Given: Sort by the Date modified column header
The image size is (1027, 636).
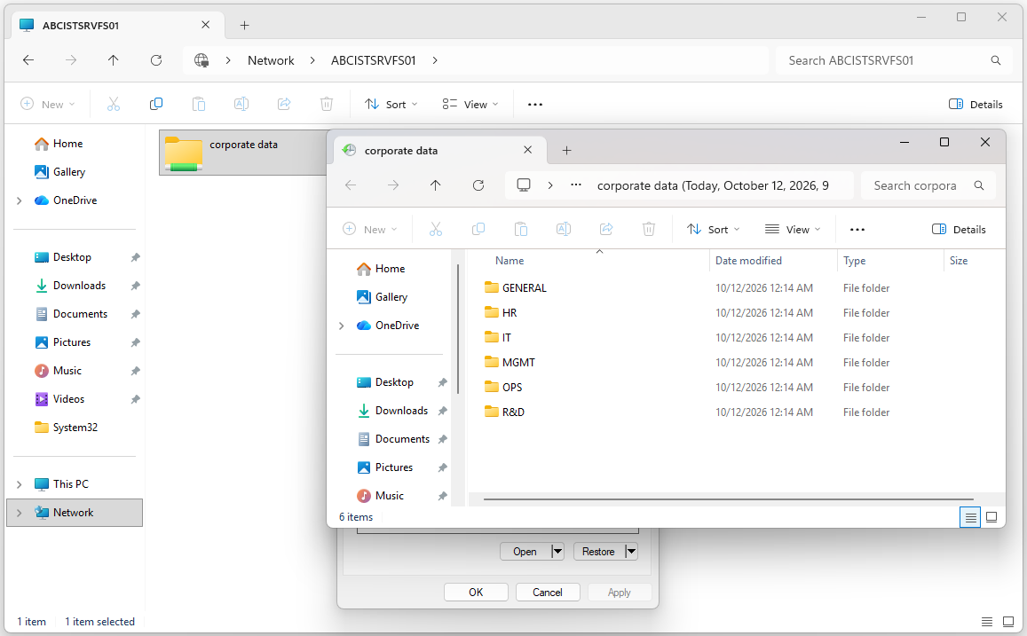Looking at the screenshot, I should [748, 261].
